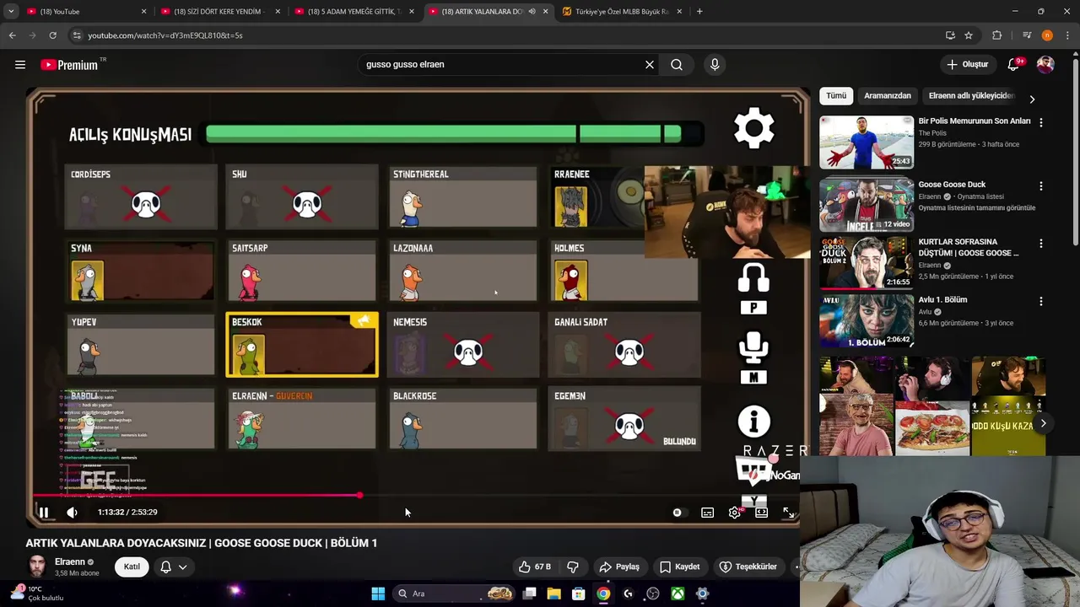Open the video quality settings gear

pyautogui.click(x=735, y=512)
